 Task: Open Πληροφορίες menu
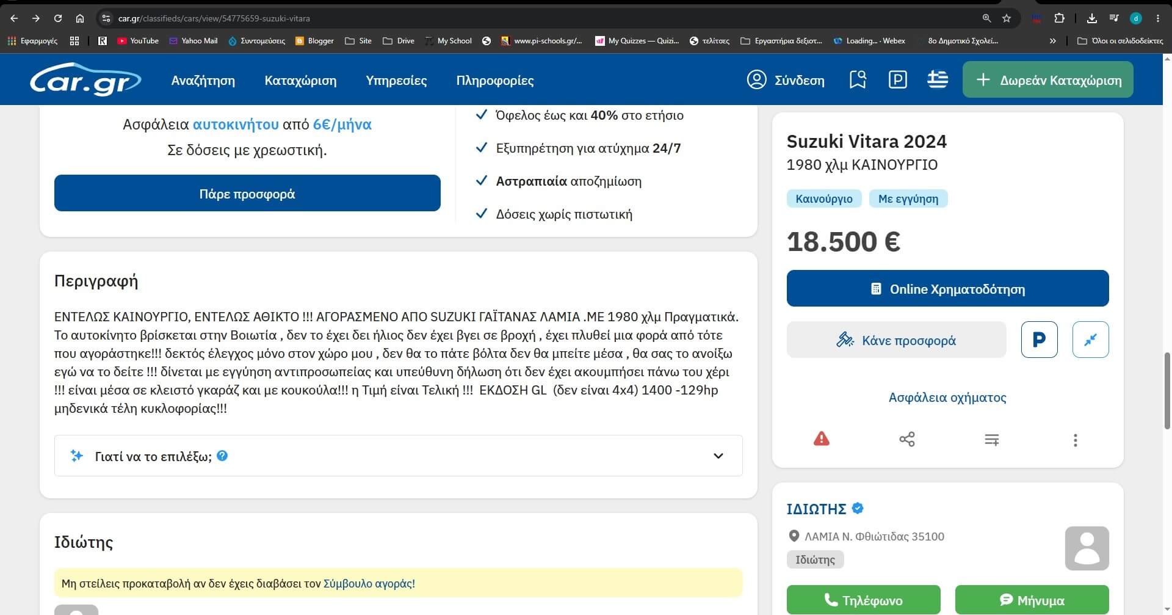click(x=495, y=80)
